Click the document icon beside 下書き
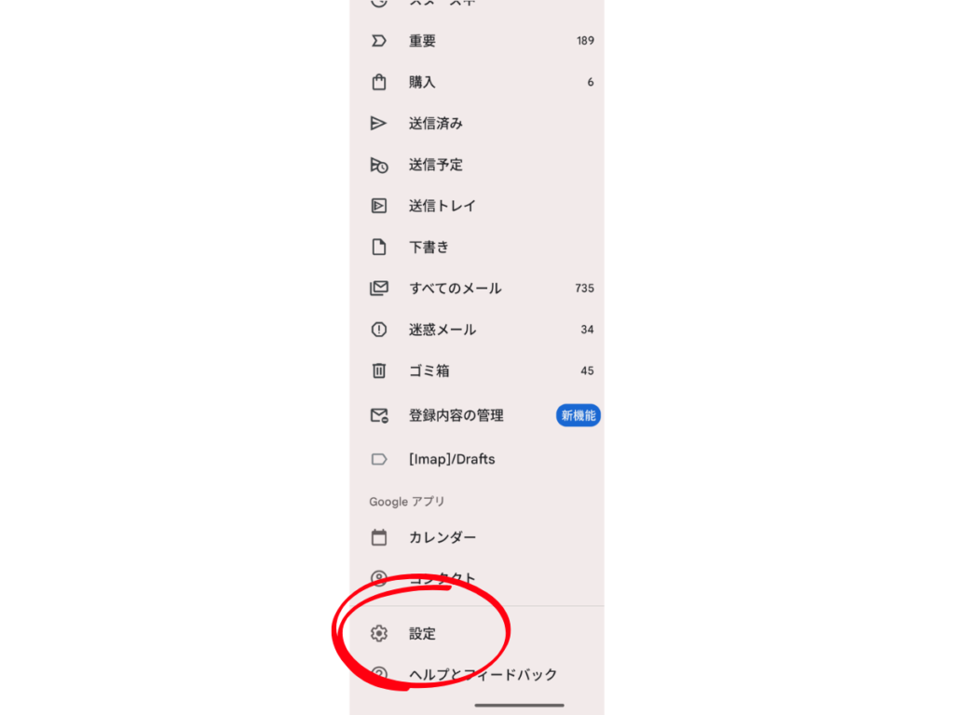The image size is (954, 715). click(x=378, y=247)
